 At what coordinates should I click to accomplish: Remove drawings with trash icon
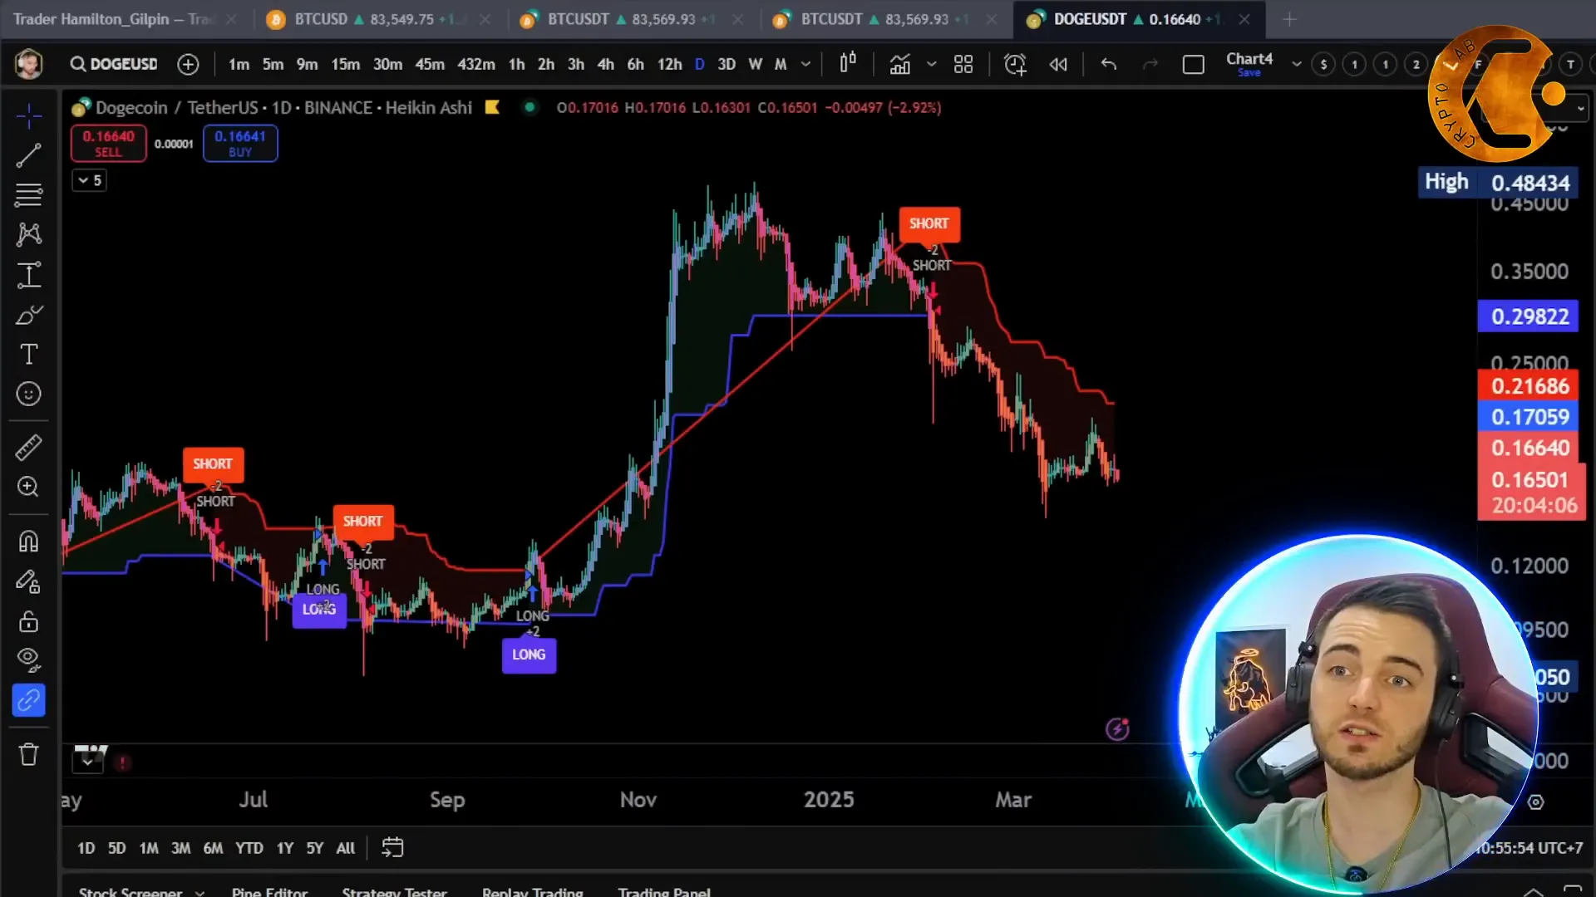[28, 754]
